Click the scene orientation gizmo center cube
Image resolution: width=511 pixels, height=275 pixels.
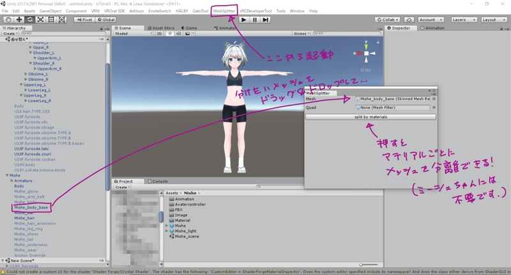pyautogui.click(x=366, y=53)
